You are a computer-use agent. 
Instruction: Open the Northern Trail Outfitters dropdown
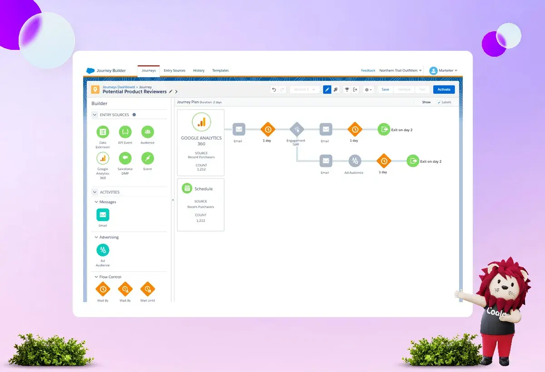click(x=401, y=70)
